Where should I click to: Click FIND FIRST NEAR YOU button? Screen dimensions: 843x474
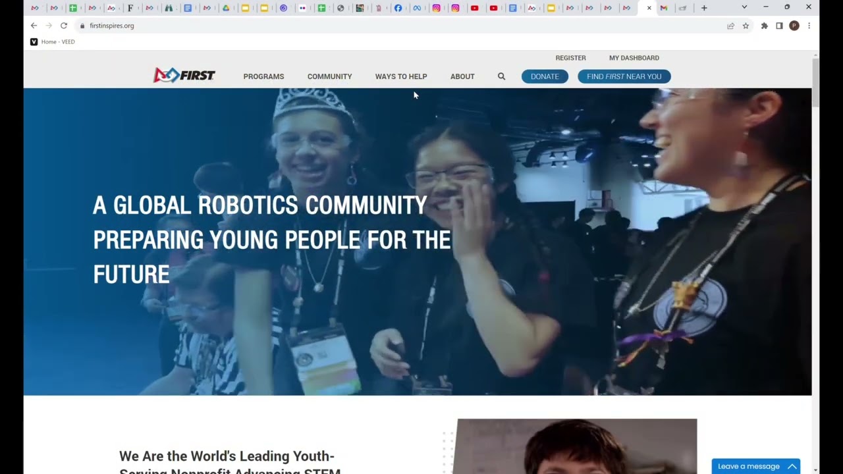[624, 76]
